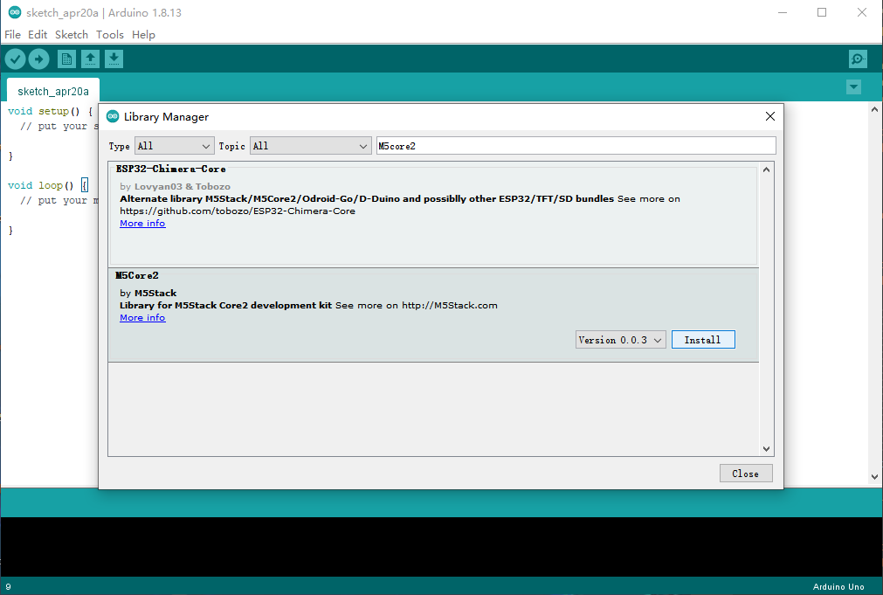Click the library list scroll down arrow
This screenshot has width=883, height=595.
point(766,449)
